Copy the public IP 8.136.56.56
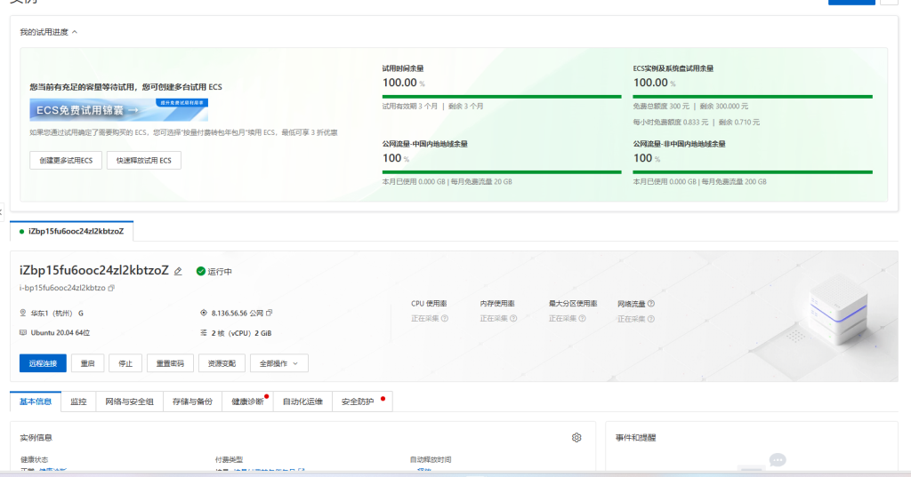 coord(270,313)
